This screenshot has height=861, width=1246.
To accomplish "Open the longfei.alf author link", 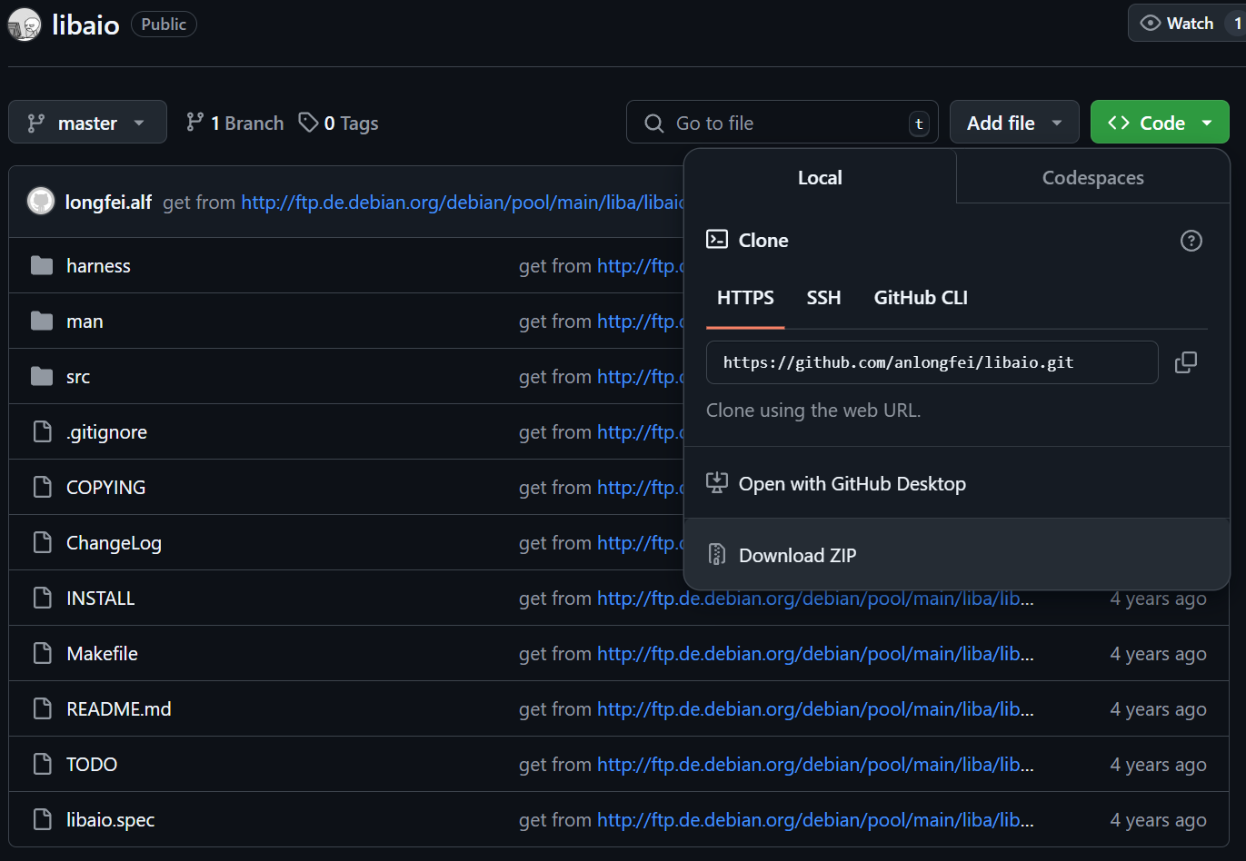I will tap(108, 202).
